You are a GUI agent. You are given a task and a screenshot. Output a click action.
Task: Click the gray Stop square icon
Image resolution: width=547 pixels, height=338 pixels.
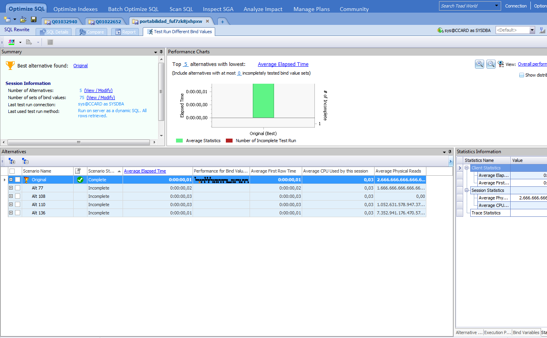(50, 42)
